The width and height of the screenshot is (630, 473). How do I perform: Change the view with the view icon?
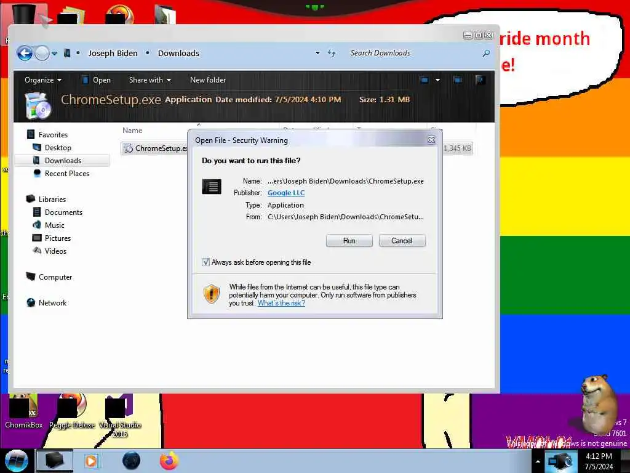[x=425, y=80]
